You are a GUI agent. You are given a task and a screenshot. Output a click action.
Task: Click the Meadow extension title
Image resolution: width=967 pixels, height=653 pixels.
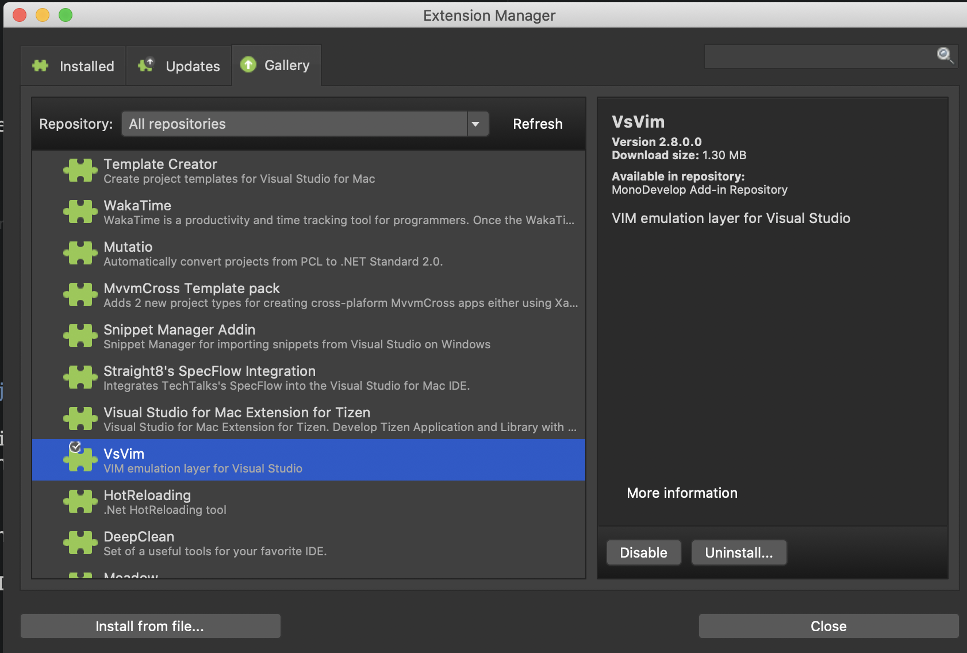point(131,575)
